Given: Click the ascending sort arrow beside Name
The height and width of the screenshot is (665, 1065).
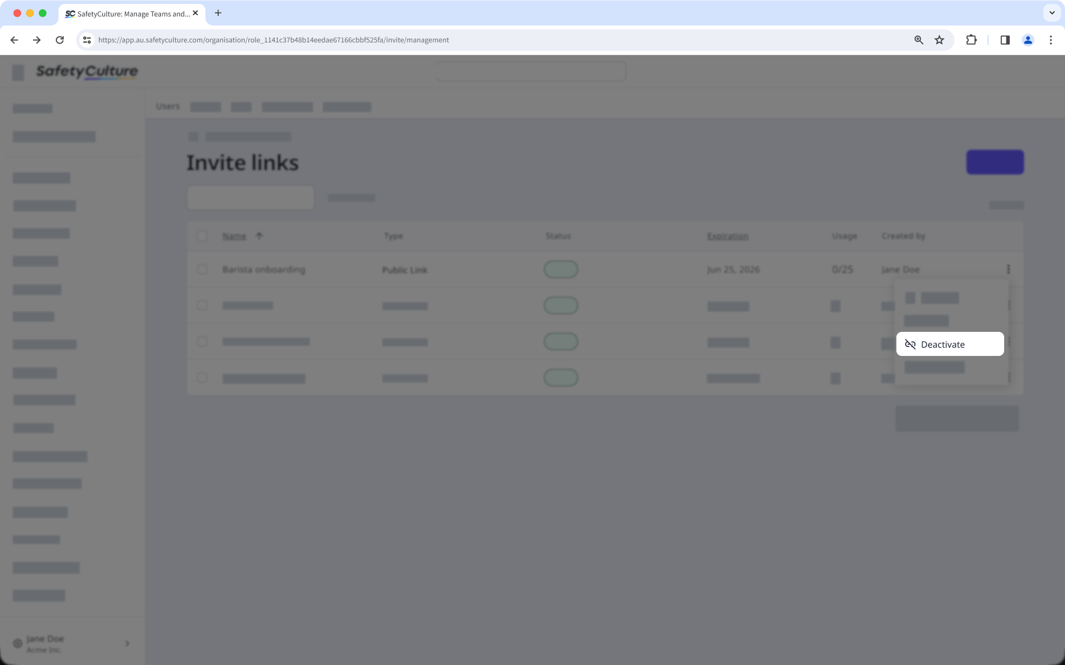Looking at the screenshot, I should pyautogui.click(x=259, y=236).
